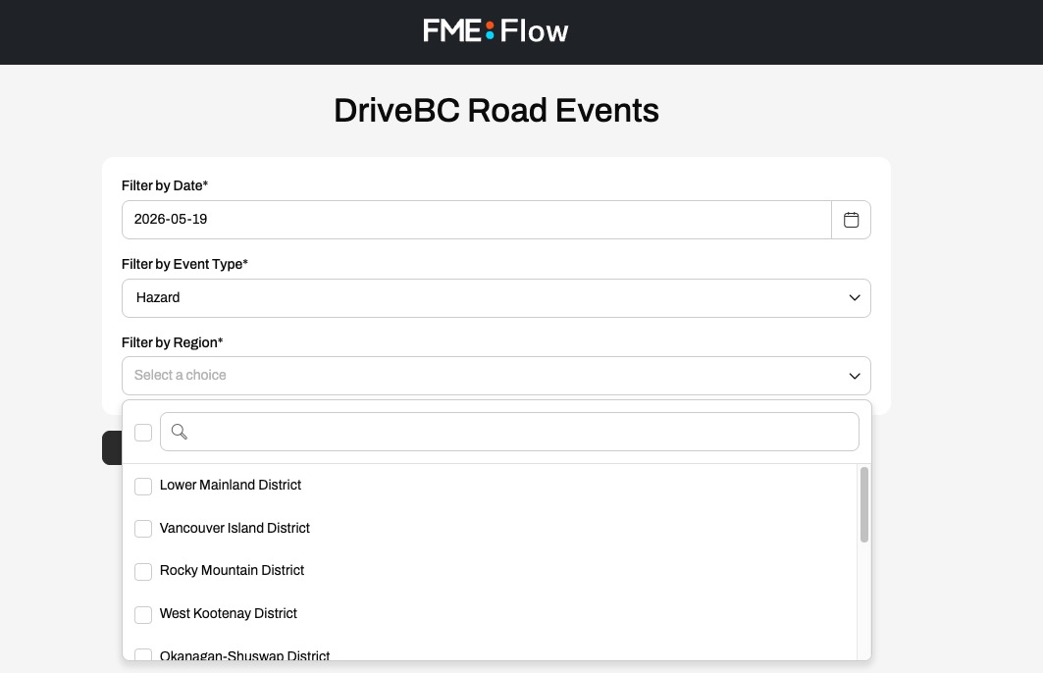Check Rocky Mountain District checkbox
Screen dimensions: 1043x673
point(143,571)
